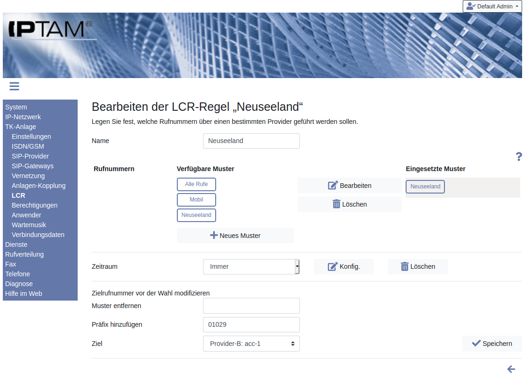This screenshot has height=381, width=531.
Task: Go to Berechtigungen in the sidebar
Action: [35, 205]
